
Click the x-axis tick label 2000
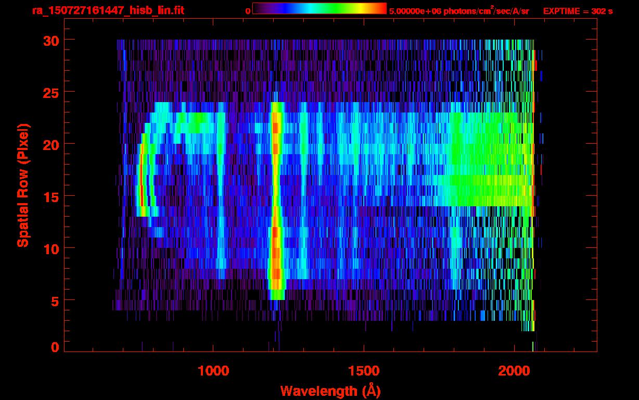click(x=514, y=371)
